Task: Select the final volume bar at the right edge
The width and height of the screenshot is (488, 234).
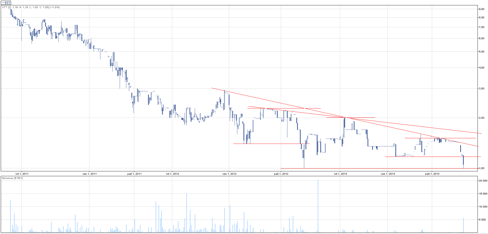Action: coord(463,225)
